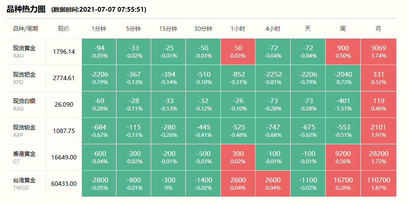Click the red 现货黄金 月 cell showing 3069
The height and width of the screenshot is (204, 408).
coord(379,51)
